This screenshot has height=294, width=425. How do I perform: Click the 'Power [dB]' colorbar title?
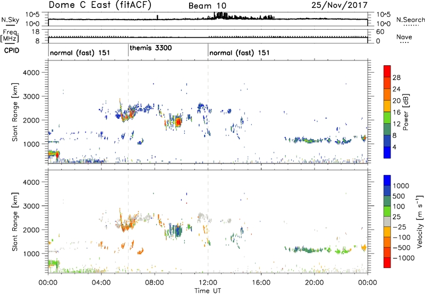tap(406, 112)
